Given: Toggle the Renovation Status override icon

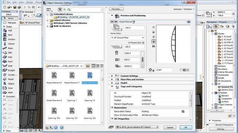Looking at the screenshot, I should (183, 112).
